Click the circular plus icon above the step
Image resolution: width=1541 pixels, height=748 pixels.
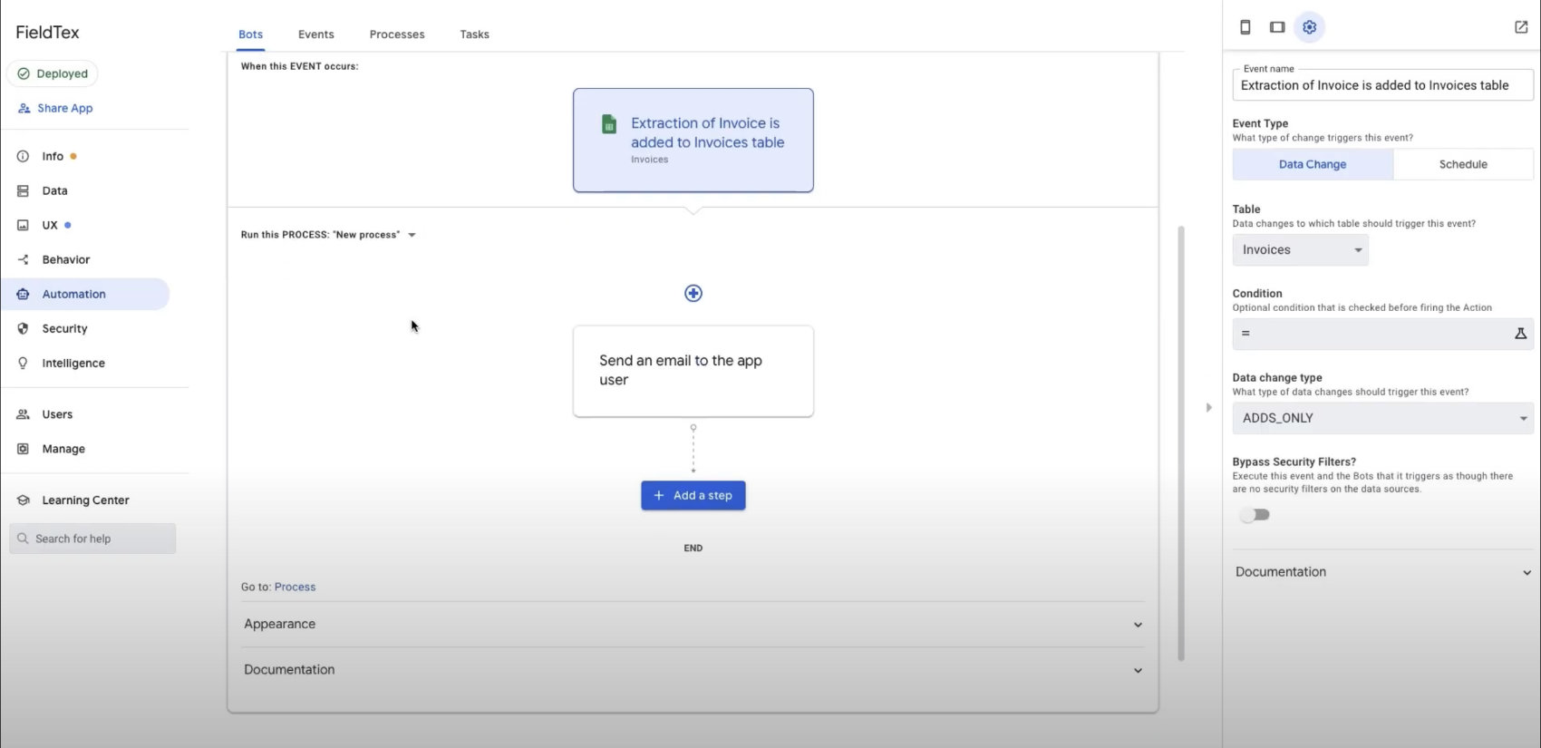(x=693, y=293)
